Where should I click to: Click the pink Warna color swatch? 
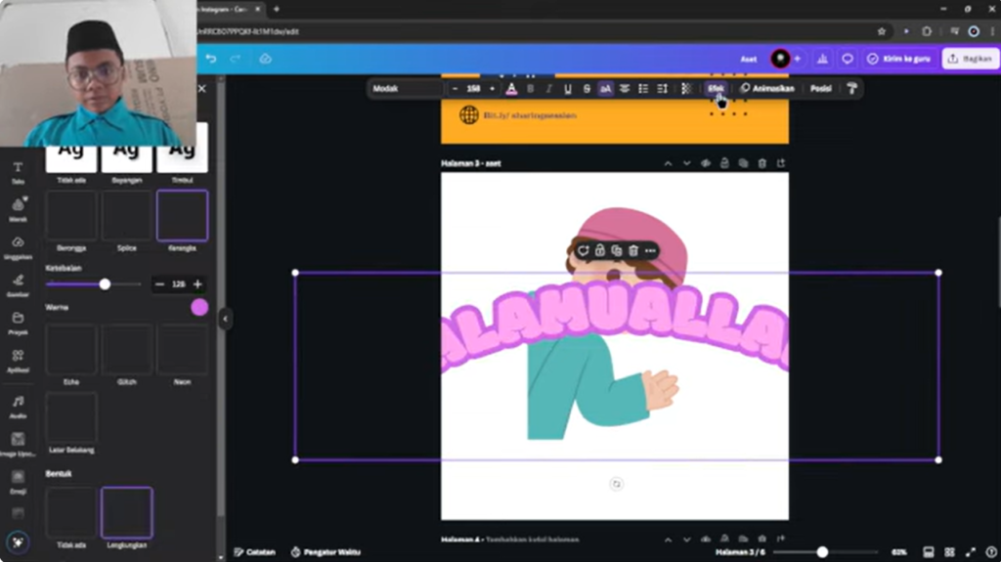pyautogui.click(x=199, y=307)
